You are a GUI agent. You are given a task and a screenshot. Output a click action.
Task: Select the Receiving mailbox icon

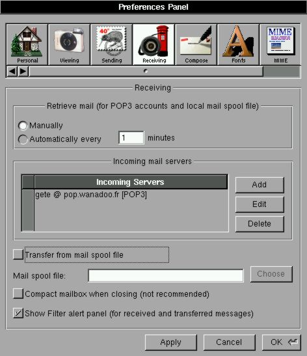point(153,44)
